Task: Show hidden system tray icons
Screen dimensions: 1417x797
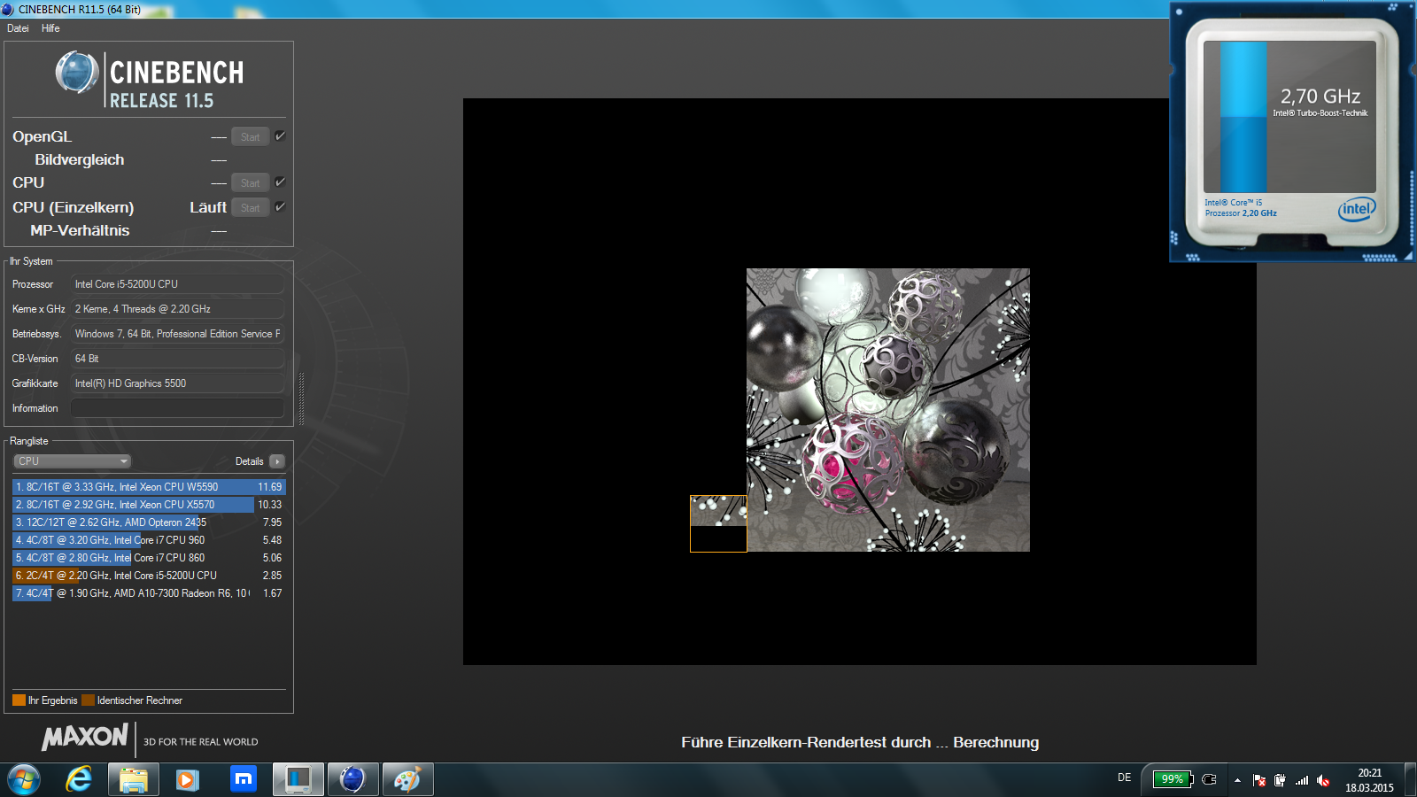Action: (x=1237, y=780)
